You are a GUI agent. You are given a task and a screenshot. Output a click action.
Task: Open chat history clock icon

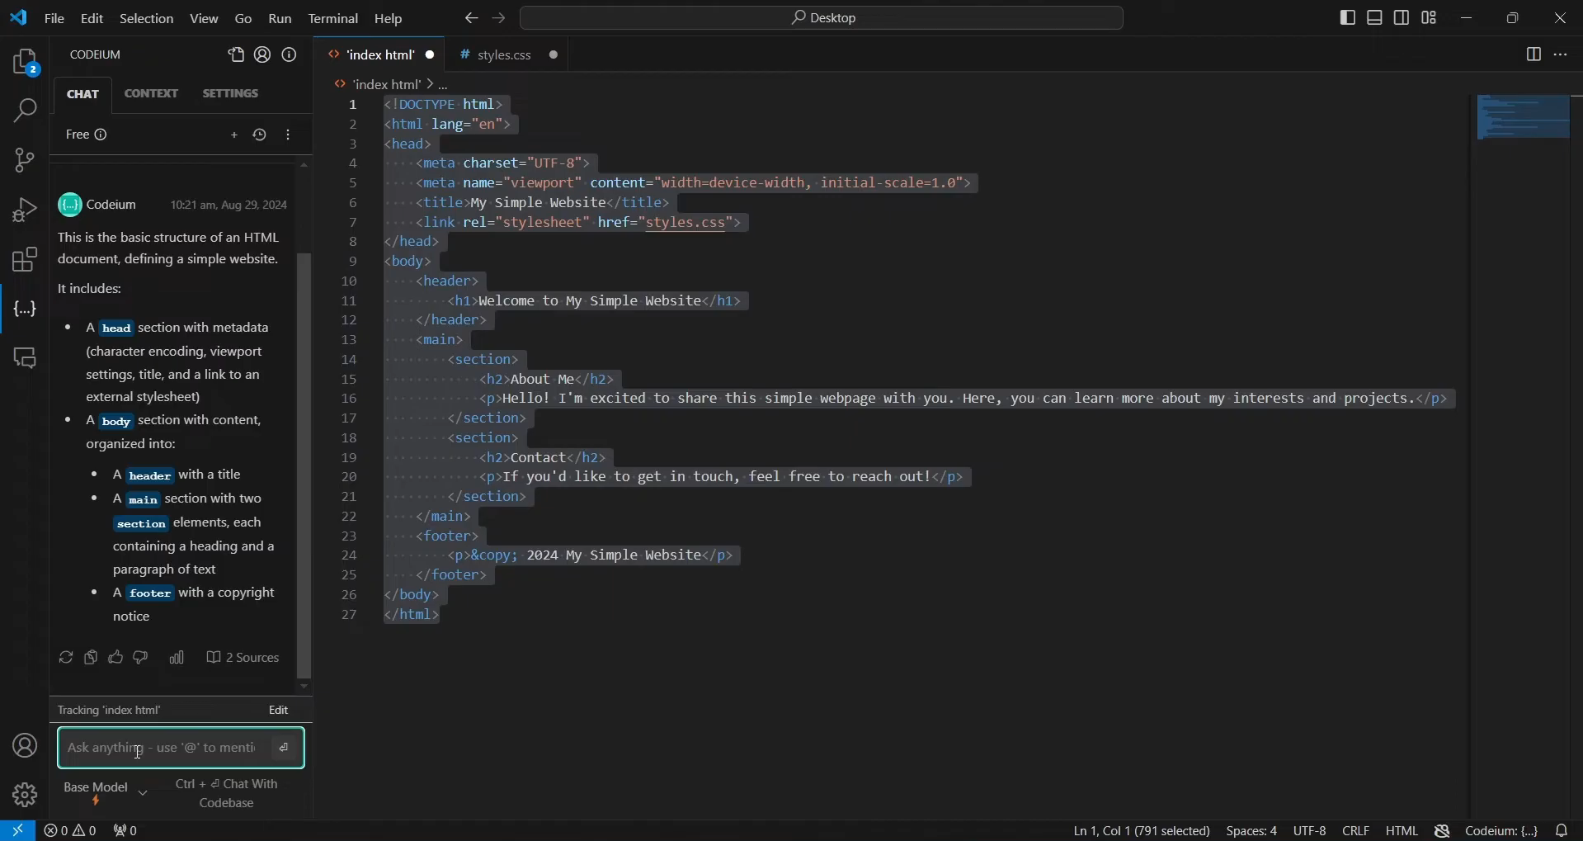point(260,135)
